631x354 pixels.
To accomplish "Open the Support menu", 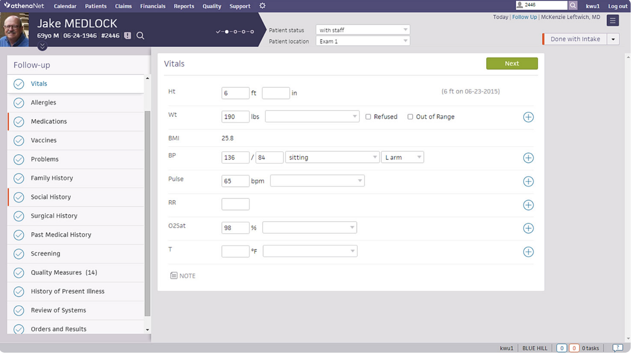I will (x=240, y=6).
